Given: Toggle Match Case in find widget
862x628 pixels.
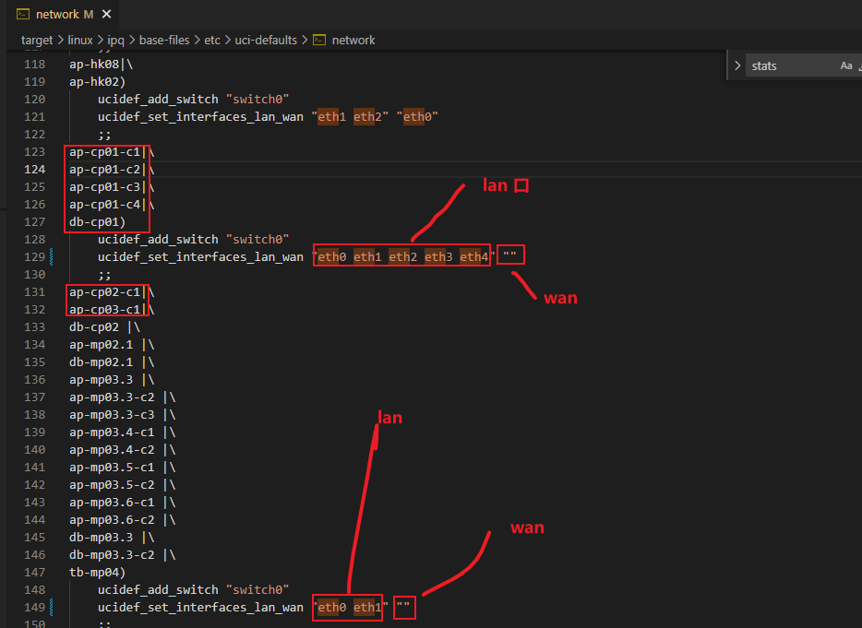Looking at the screenshot, I should pyautogui.click(x=846, y=65).
